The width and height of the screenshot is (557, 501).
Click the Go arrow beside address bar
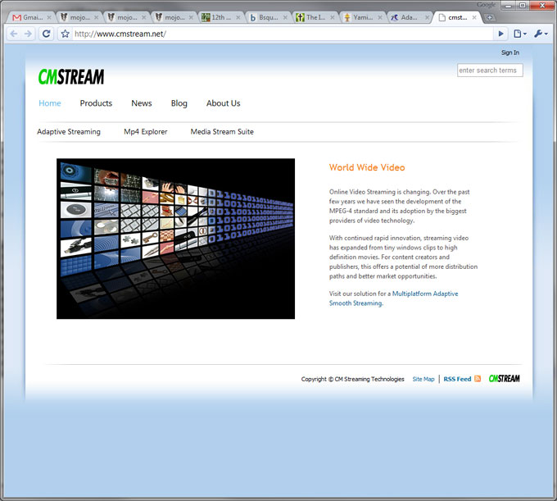click(x=501, y=34)
